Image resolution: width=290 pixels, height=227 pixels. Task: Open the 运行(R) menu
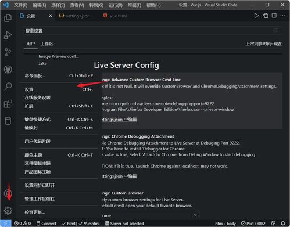[x=116, y=5]
